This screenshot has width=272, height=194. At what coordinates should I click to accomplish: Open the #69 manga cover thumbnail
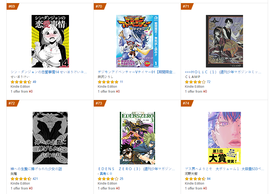click(50, 41)
